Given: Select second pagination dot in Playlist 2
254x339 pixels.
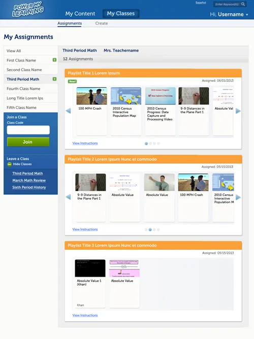Looking at the screenshot, I should [x=150, y=229].
